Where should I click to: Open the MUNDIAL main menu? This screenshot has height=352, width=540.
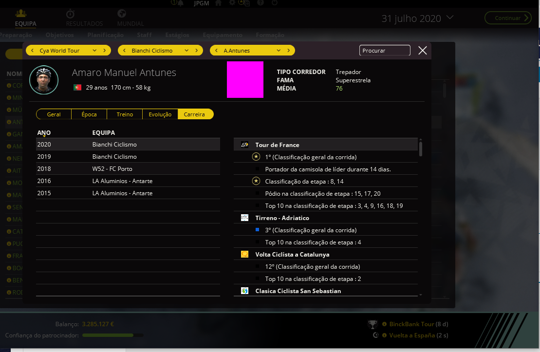point(130,24)
